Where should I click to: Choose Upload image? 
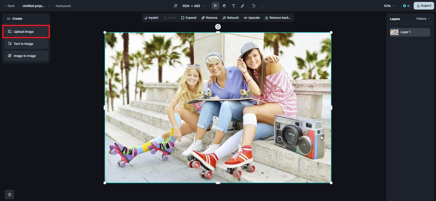26,32
